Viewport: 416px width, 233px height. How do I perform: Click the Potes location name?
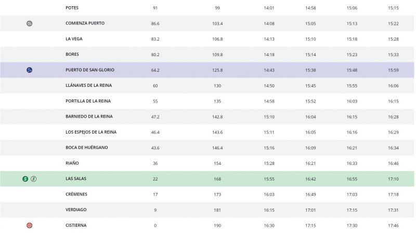pyautogui.click(x=73, y=8)
